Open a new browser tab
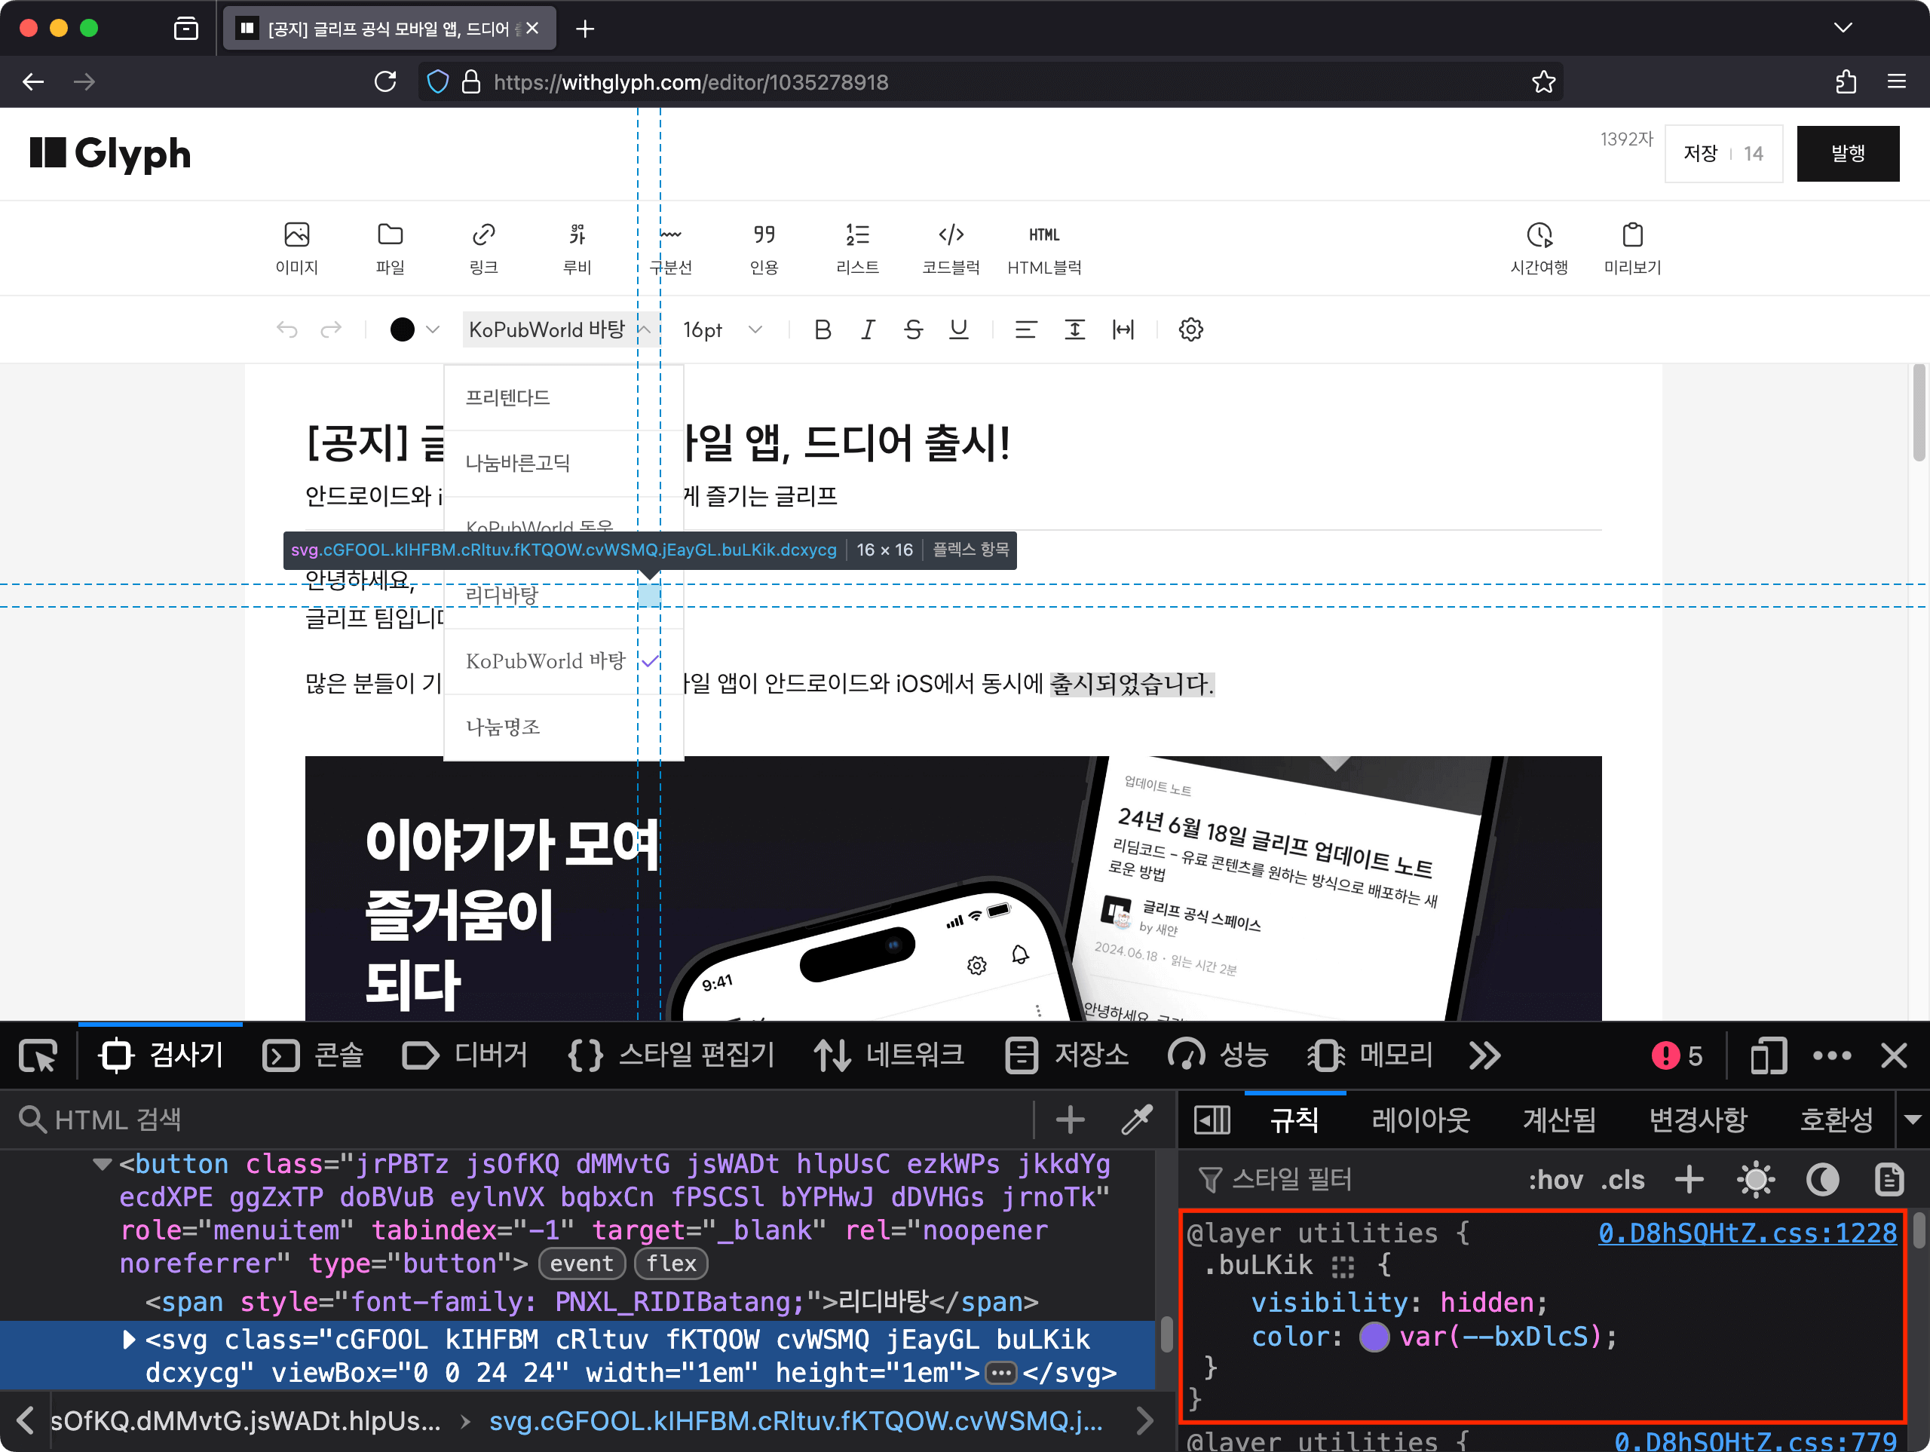 click(586, 29)
